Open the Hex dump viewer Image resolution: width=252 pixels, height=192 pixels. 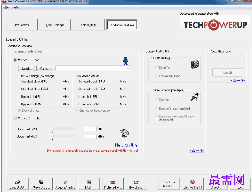(x=136, y=184)
